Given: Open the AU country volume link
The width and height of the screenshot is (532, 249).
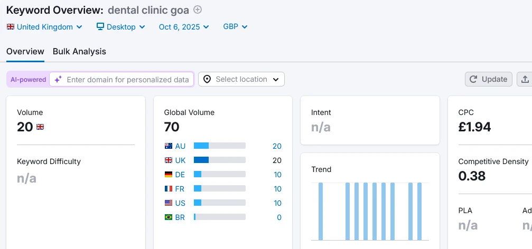Looking at the screenshot, I should (180, 146).
